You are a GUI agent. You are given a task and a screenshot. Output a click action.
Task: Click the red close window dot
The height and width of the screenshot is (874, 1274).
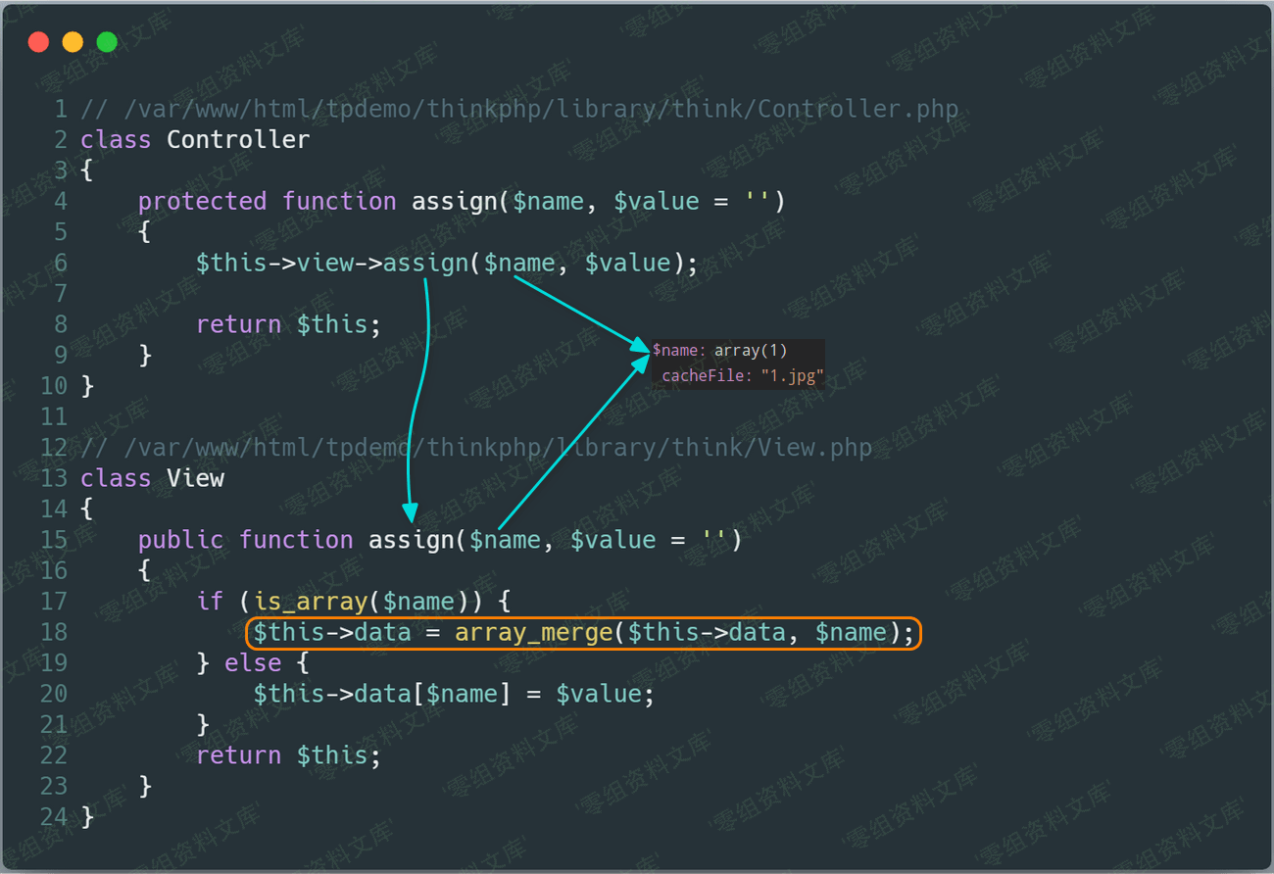click(x=38, y=42)
